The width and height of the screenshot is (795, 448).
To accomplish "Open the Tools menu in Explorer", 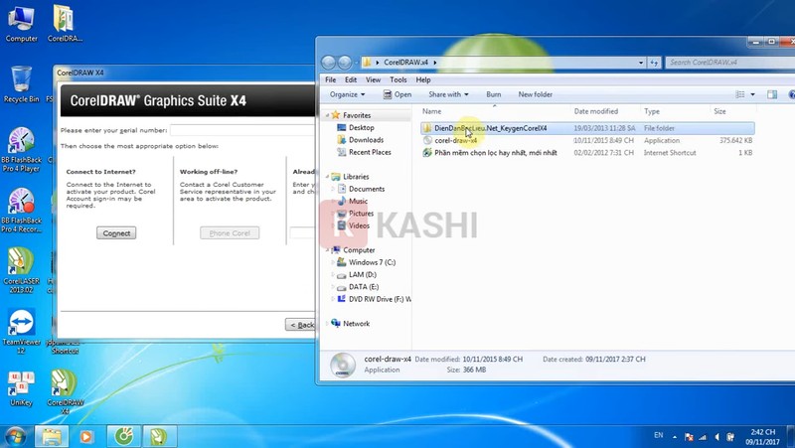I will pyautogui.click(x=398, y=79).
